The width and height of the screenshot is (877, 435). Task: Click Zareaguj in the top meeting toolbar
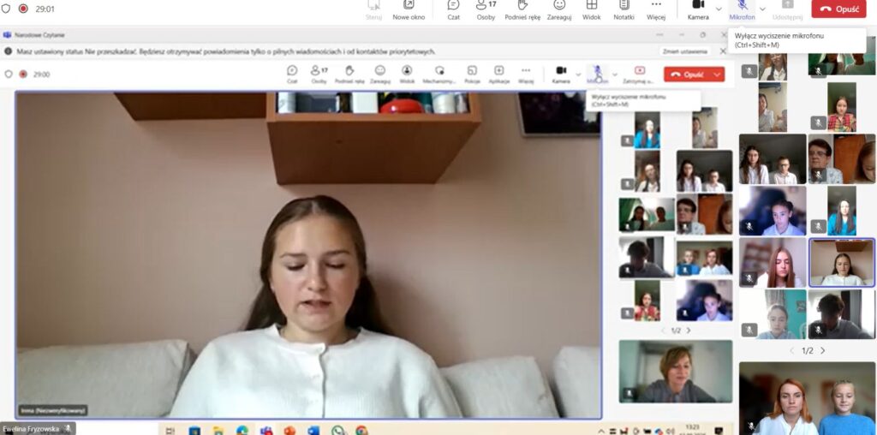(559, 9)
